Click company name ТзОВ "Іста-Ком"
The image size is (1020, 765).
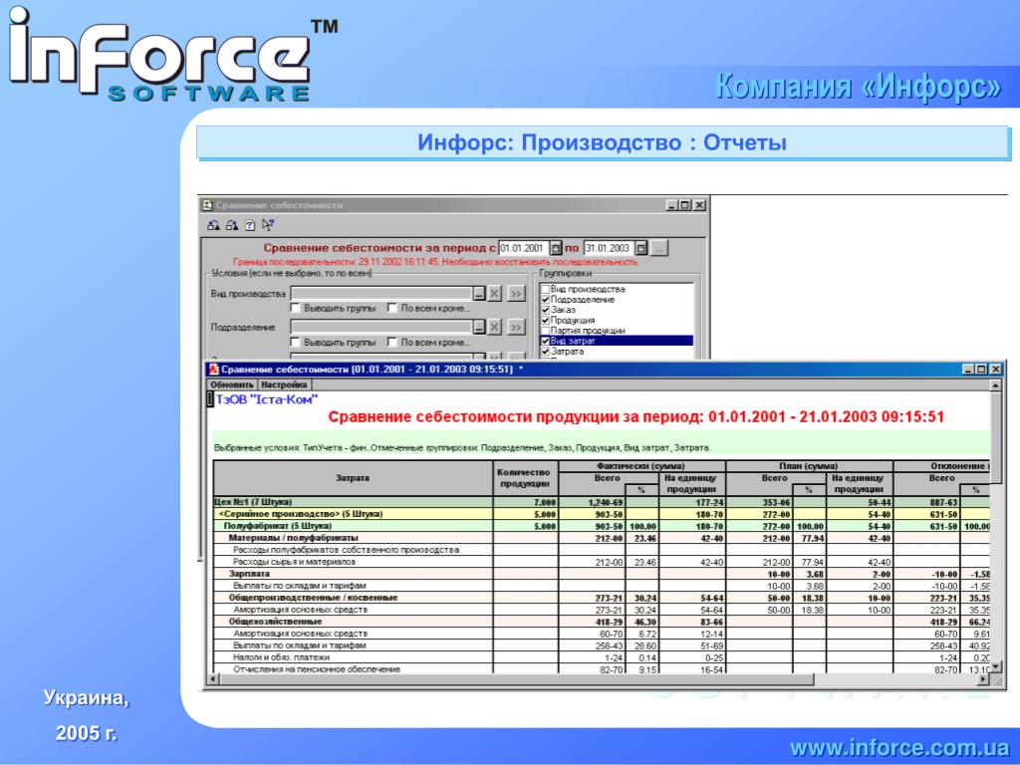[x=267, y=399]
